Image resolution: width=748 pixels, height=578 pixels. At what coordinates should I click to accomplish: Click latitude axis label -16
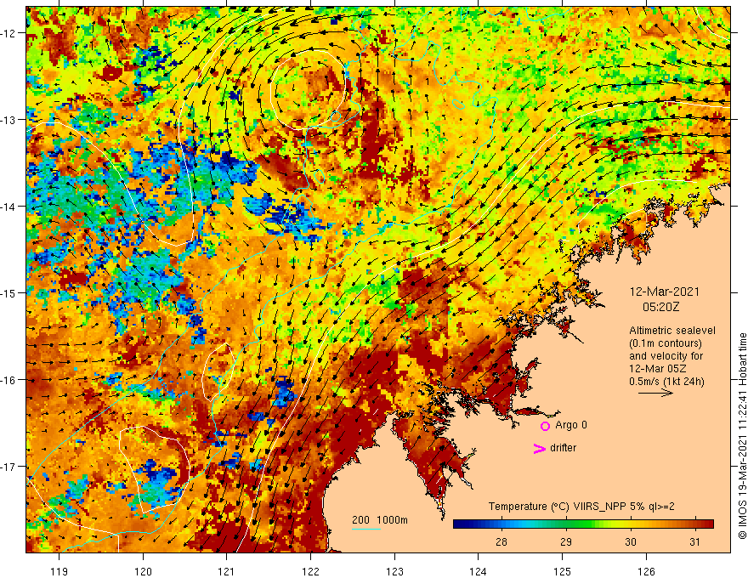point(9,380)
